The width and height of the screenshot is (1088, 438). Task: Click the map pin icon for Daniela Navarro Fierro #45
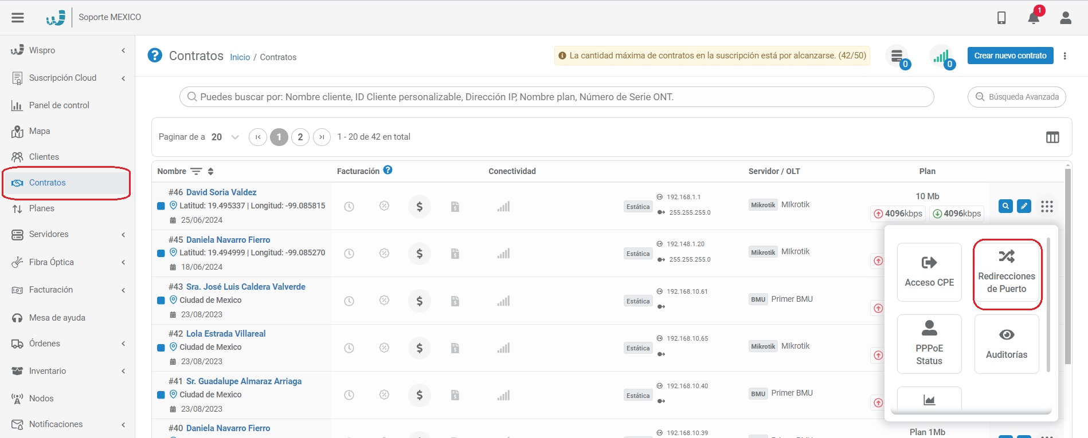pyautogui.click(x=173, y=252)
